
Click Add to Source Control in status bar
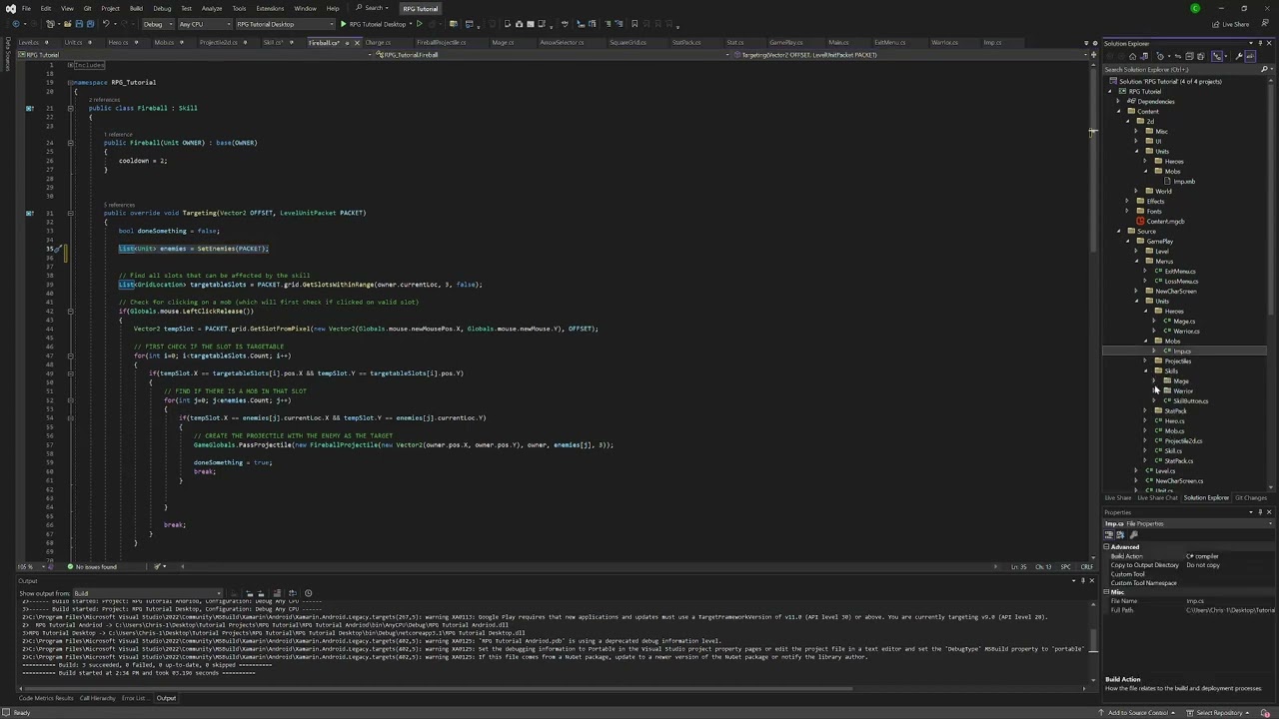coord(1138,712)
